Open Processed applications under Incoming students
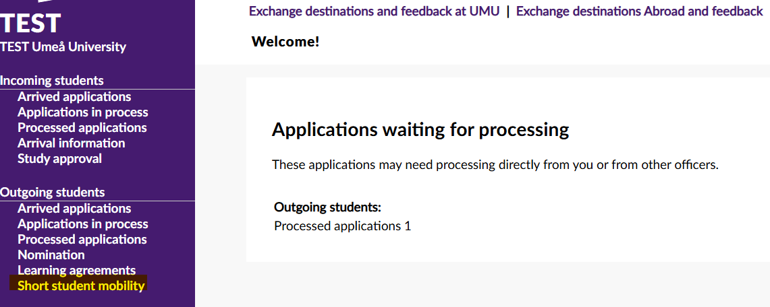 tap(82, 128)
